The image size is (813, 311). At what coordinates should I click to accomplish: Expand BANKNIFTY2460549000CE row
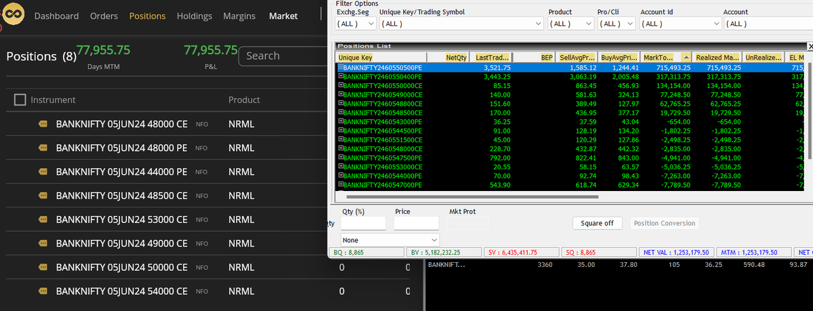(x=340, y=95)
